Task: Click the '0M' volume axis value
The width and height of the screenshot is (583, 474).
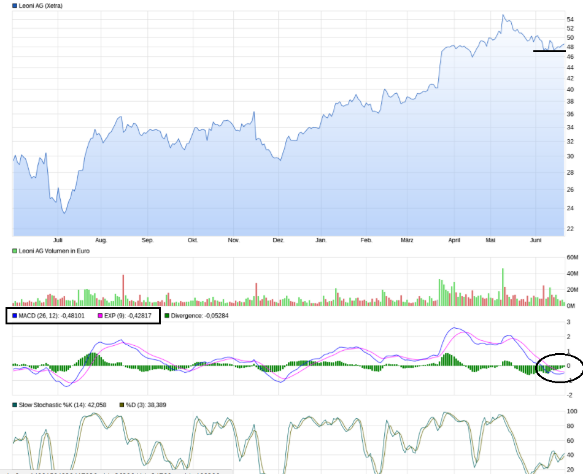Action: point(571,306)
